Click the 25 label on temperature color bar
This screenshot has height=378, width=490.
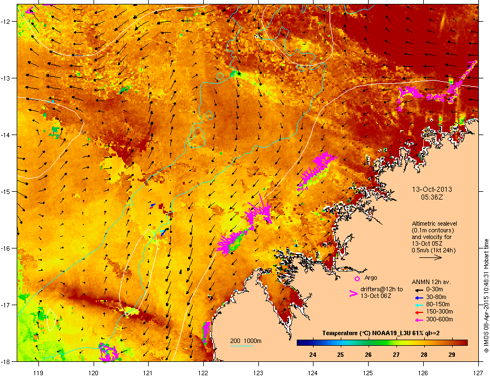[341, 355]
